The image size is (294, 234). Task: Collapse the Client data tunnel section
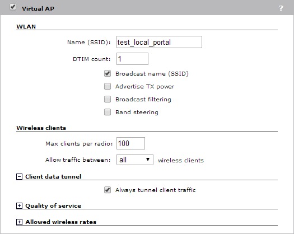click(19, 177)
